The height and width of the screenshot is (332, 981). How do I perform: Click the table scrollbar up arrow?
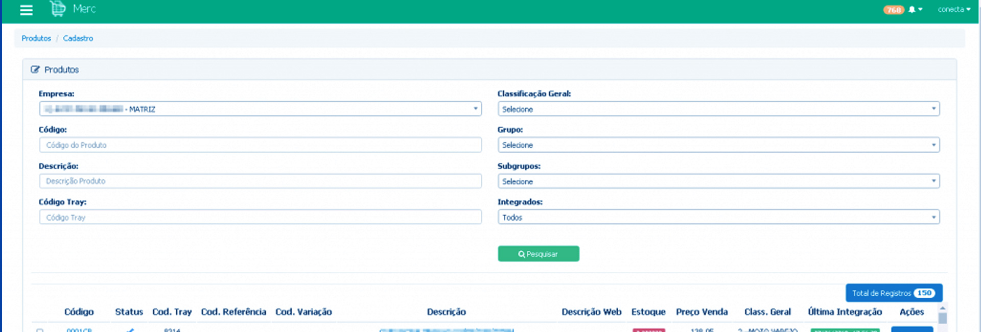click(x=943, y=309)
